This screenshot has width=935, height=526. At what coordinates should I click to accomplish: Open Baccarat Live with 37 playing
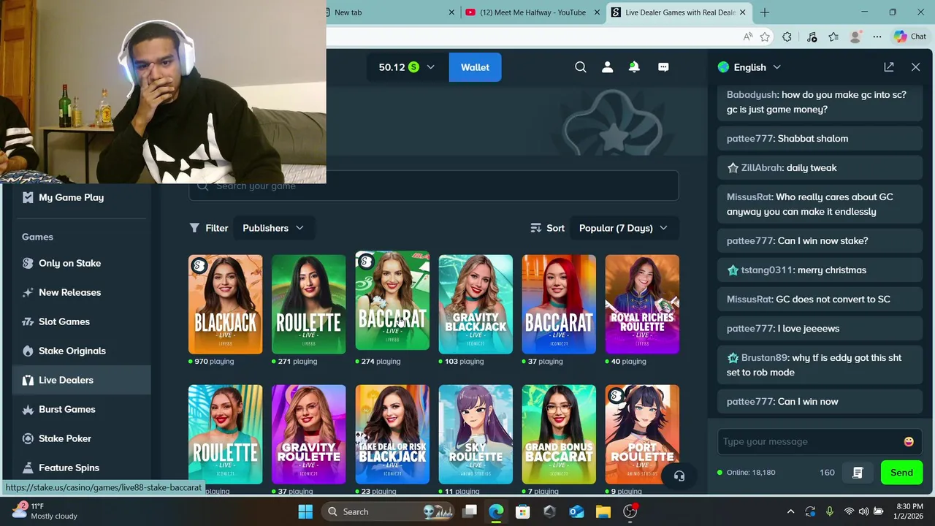point(559,304)
